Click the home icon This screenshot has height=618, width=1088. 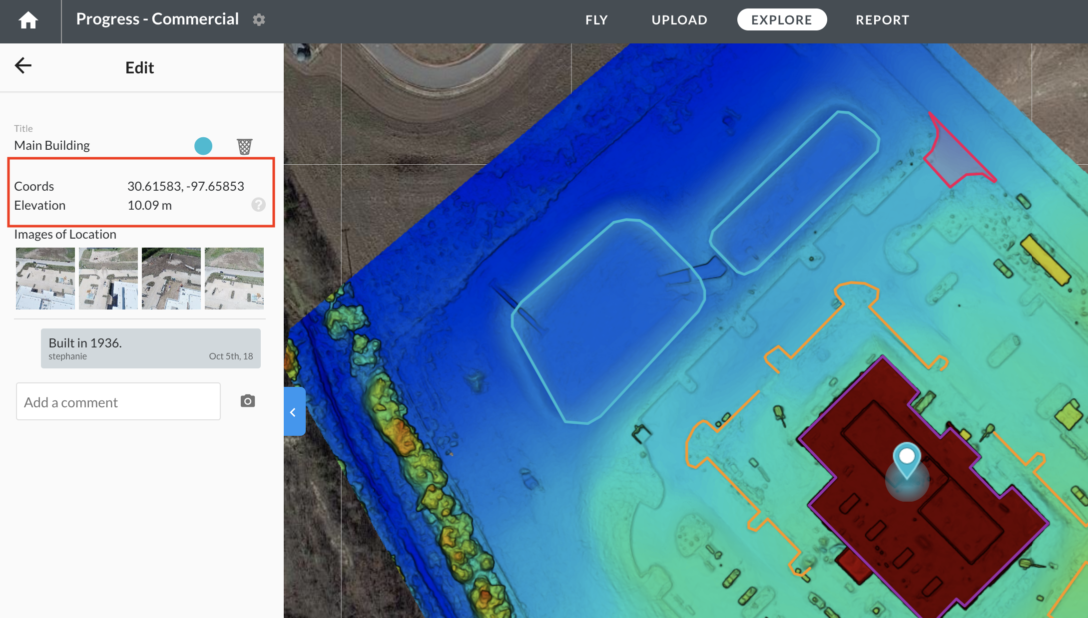tap(28, 20)
